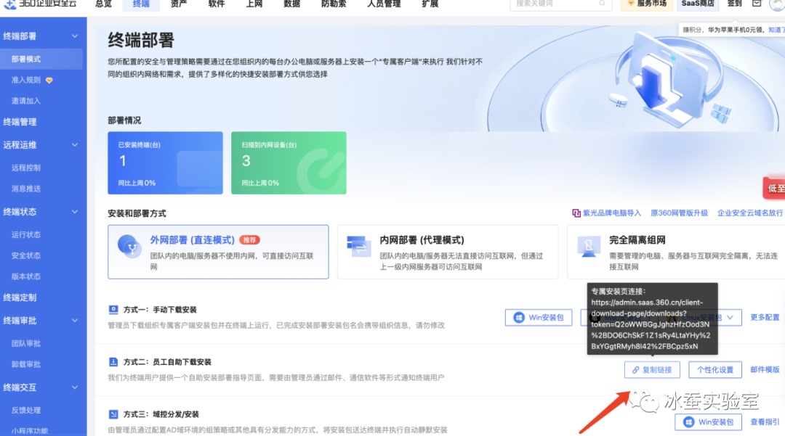Collapse the 终端交互 sidebar section

click(75, 387)
